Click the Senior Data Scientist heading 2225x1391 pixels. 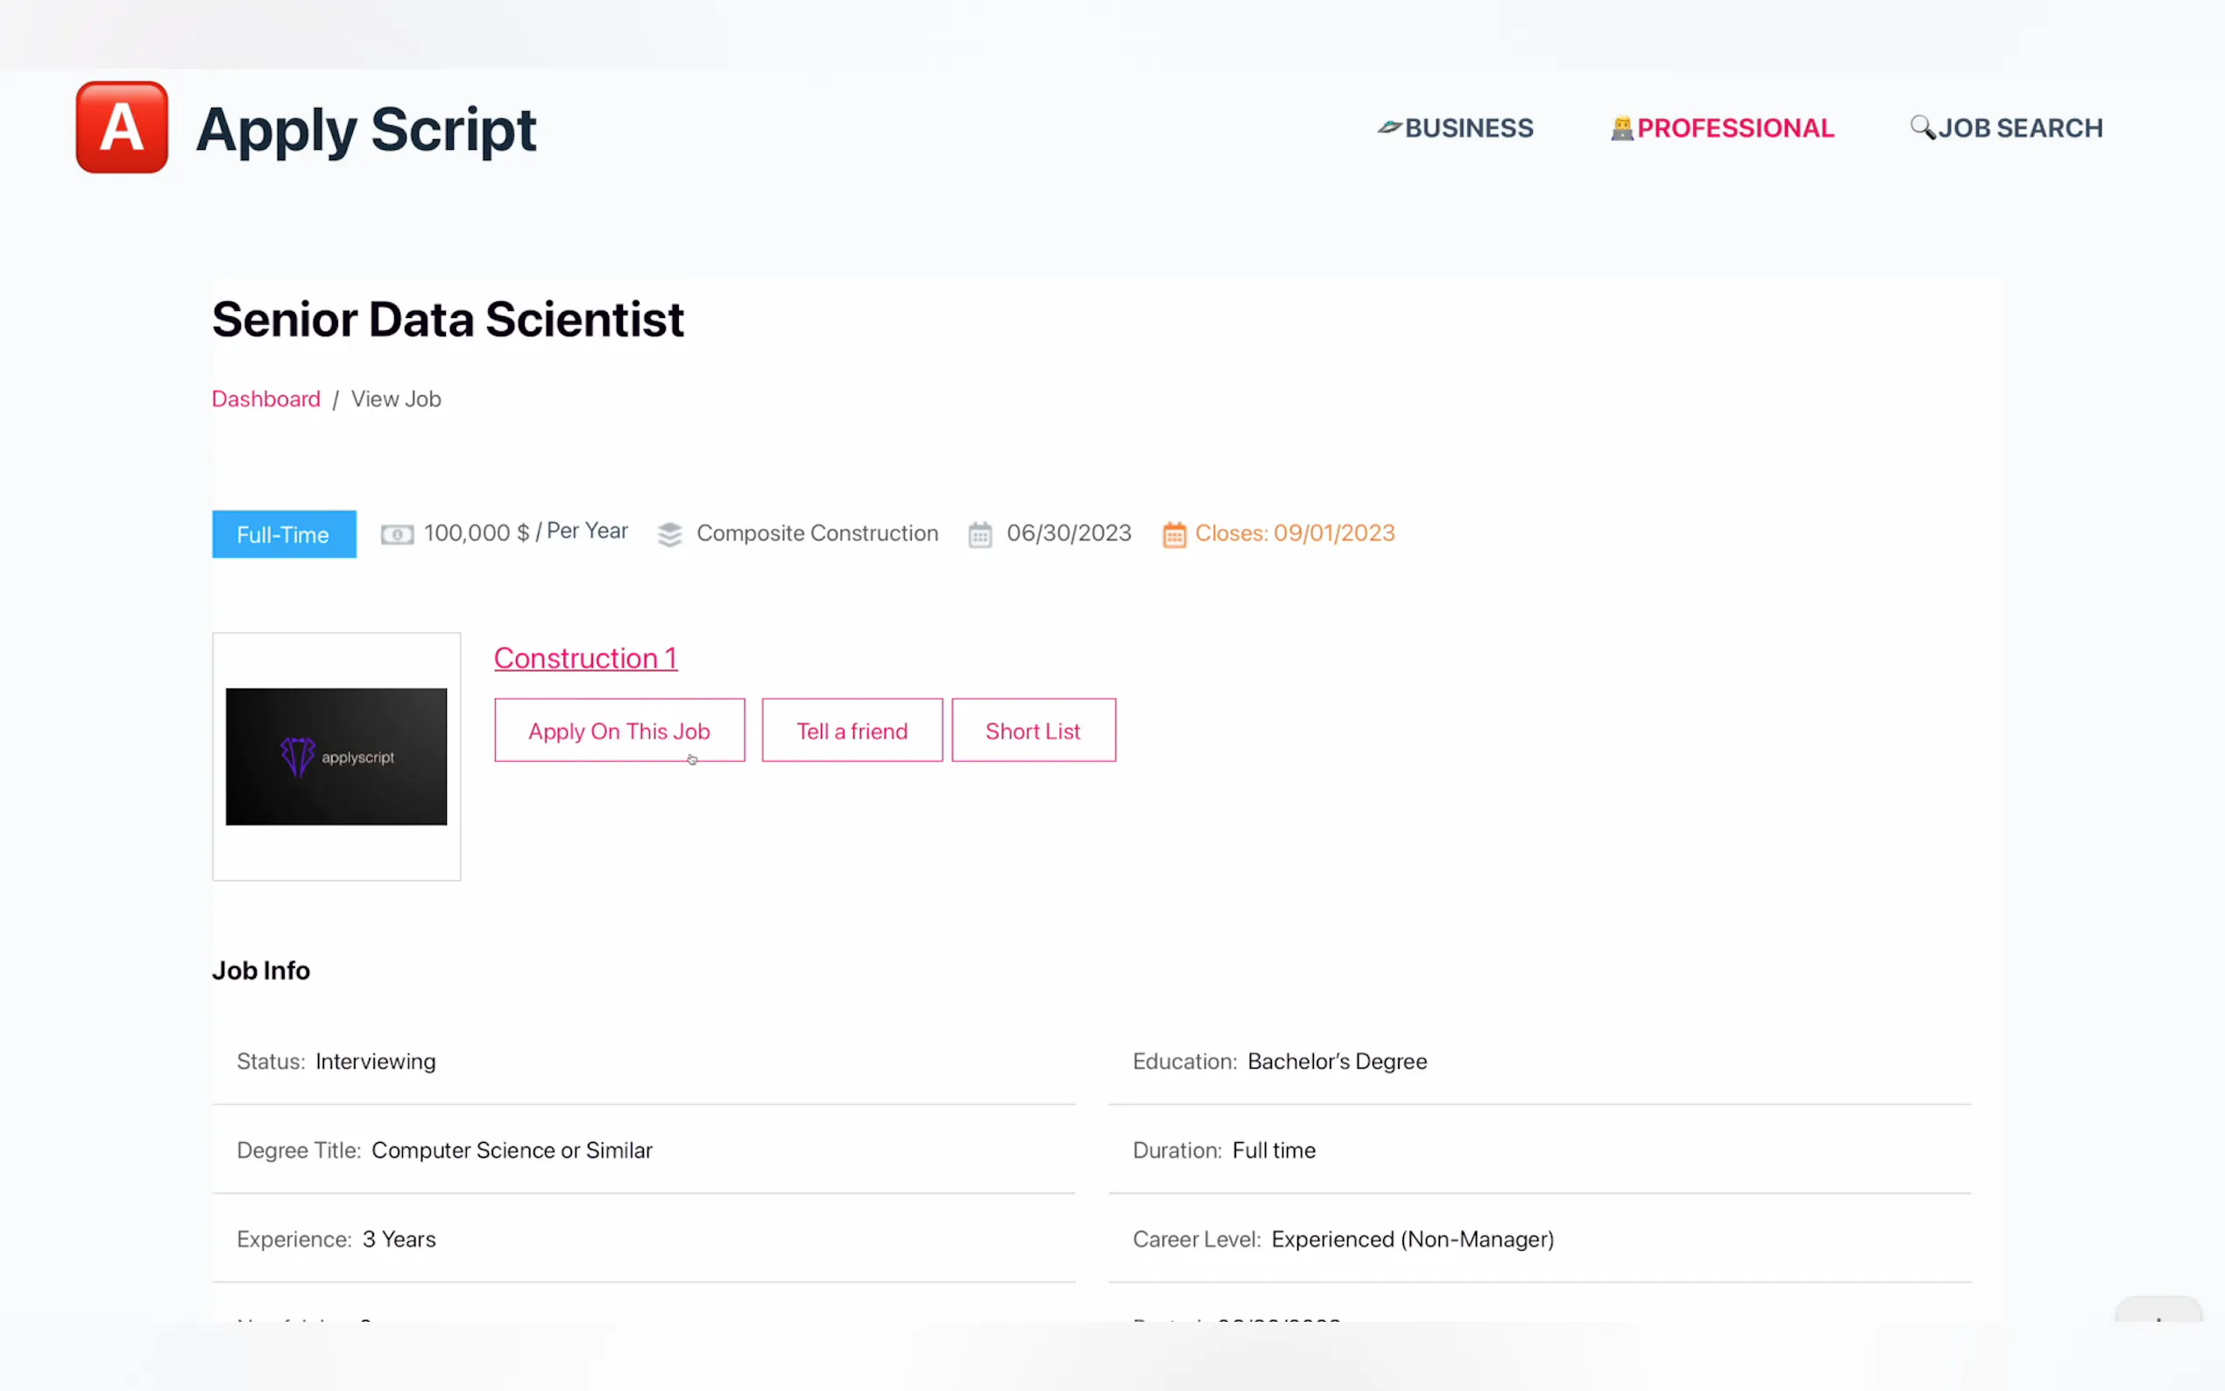(x=447, y=320)
